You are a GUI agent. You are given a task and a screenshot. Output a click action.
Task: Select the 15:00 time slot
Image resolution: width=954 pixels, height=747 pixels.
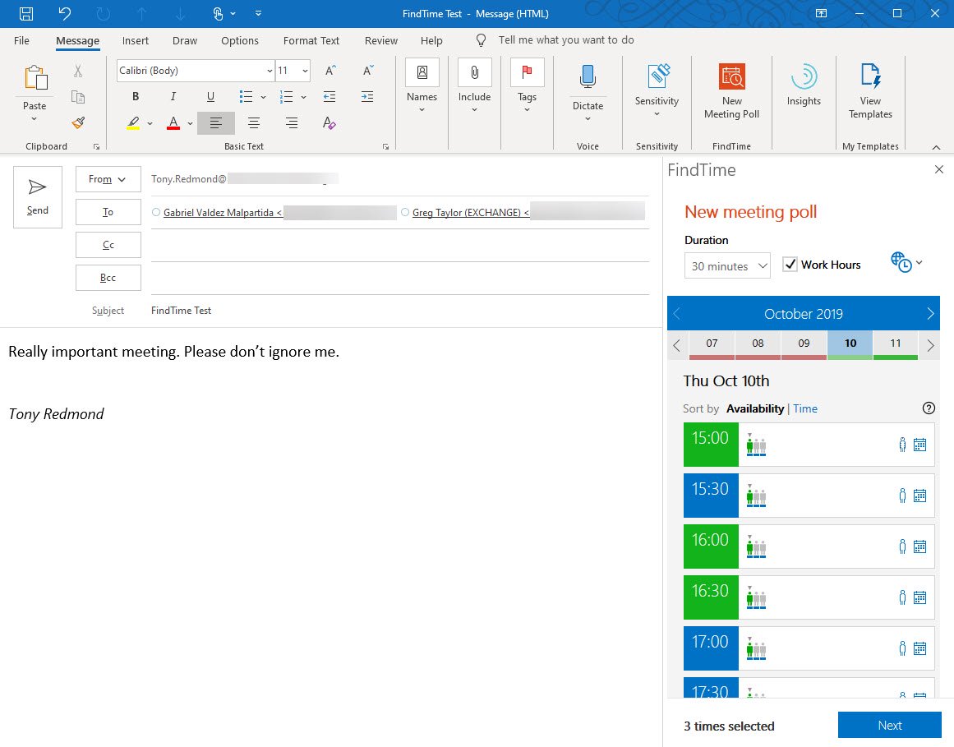pos(711,445)
